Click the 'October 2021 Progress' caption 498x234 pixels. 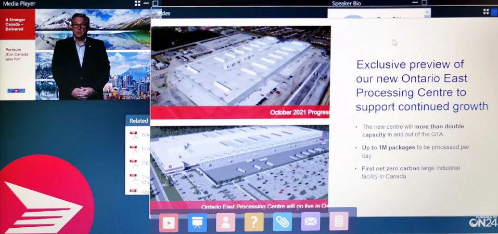(x=300, y=113)
